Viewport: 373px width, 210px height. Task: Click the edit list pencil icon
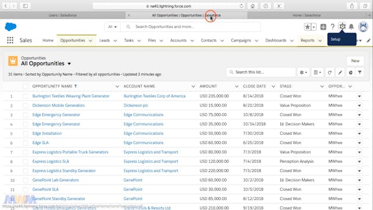pyautogui.click(x=340, y=72)
